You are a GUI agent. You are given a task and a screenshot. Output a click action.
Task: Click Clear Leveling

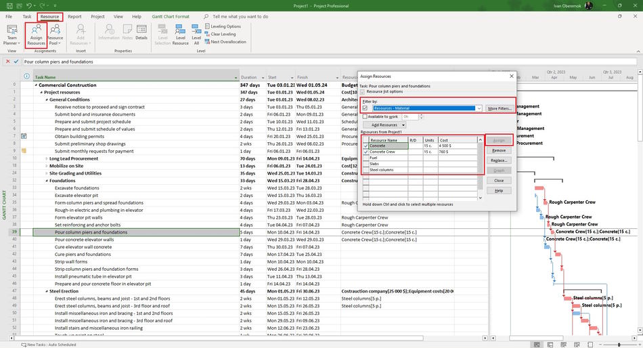pos(220,34)
